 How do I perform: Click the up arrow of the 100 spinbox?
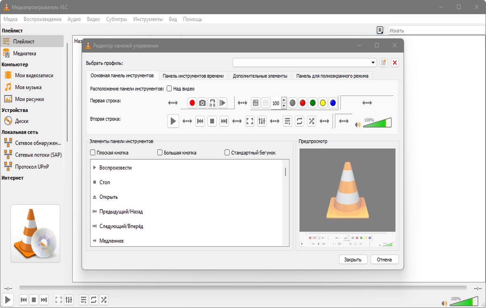click(x=284, y=100)
